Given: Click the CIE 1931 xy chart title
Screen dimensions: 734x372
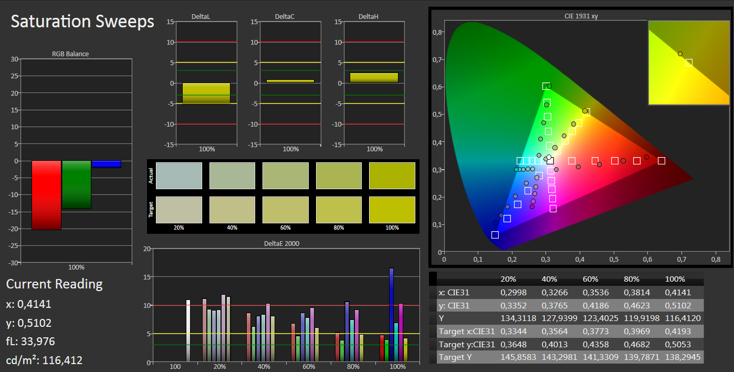Looking at the screenshot, I should [581, 16].
